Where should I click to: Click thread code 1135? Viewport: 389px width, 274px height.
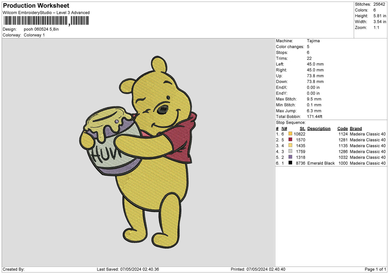click(343, 146)
